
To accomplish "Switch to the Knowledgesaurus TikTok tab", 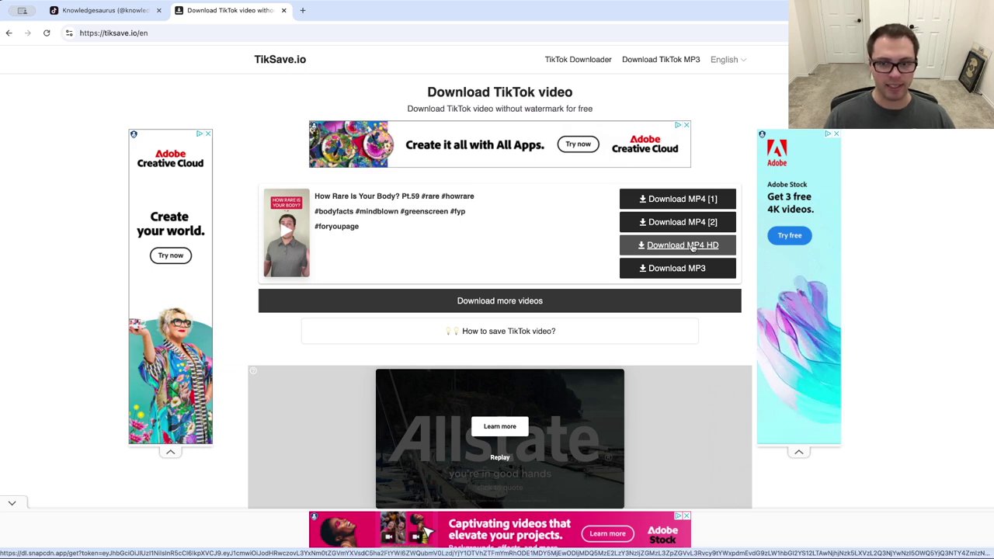I will (105, 10).
